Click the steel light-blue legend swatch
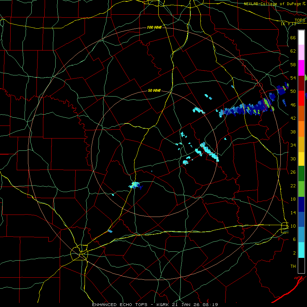This screenshot has height=307, width=307. [x=301, y=235]
